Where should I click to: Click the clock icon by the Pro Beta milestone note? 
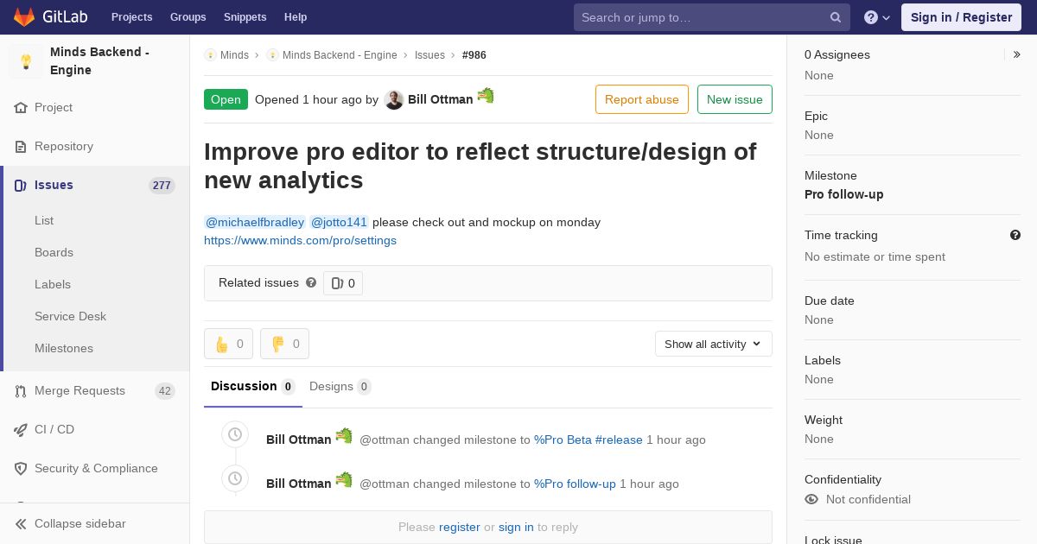[235, 434]
